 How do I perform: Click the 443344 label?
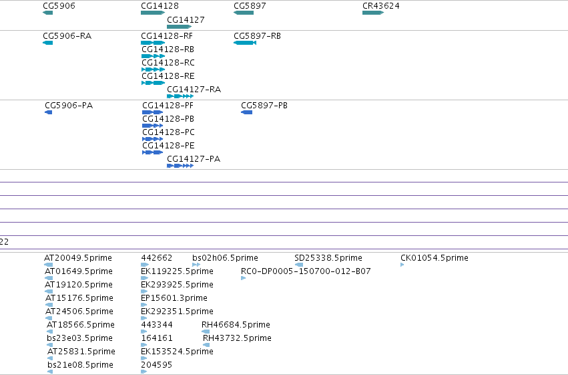[x=157, y=325]
